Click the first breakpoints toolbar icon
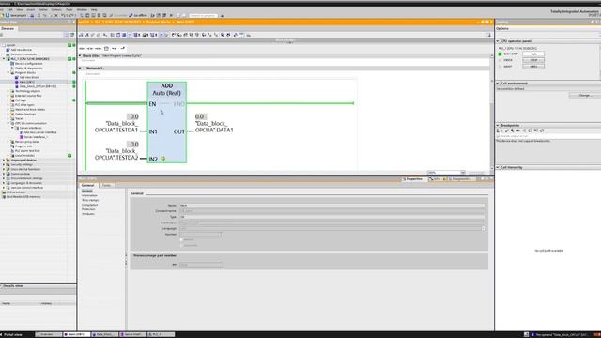 [499, 131]
